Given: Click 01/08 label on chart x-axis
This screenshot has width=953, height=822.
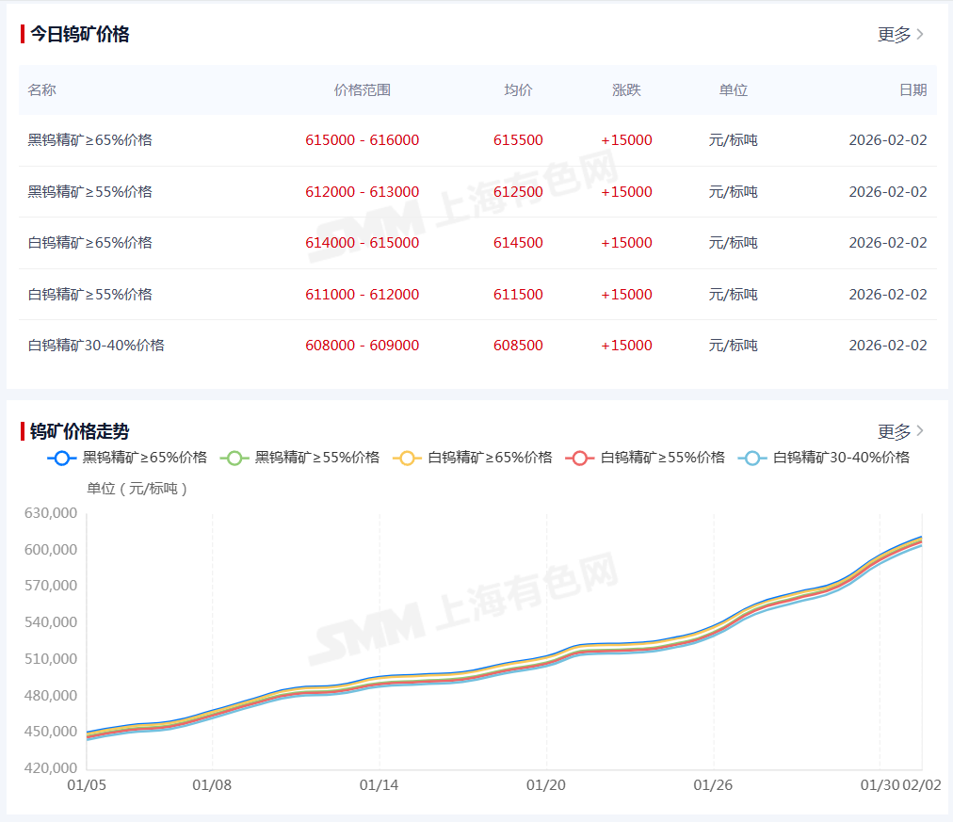Looking at the screenshot, I should (x=212, y=785).
